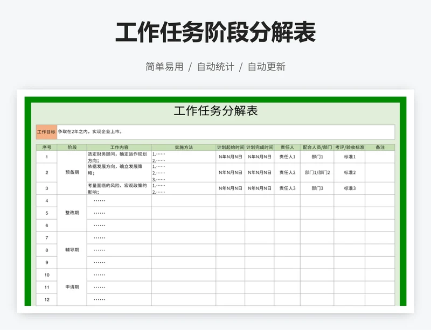
Task: Select the row number 11 cell
Action: (46, 287)
